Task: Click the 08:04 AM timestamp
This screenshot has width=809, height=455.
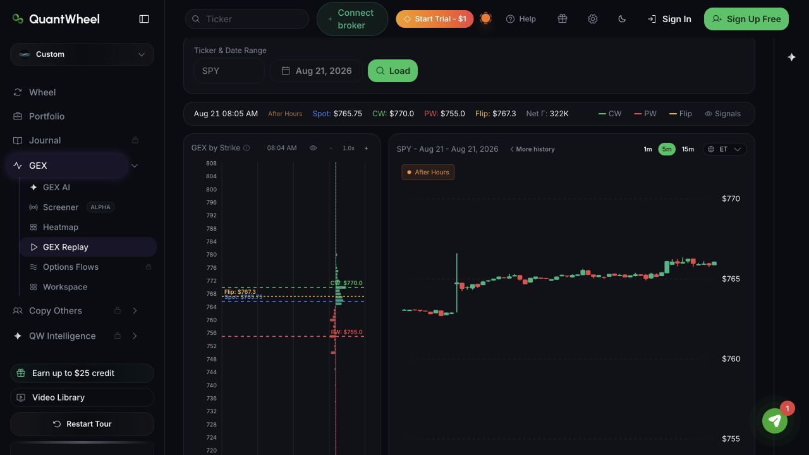Action: coord(282,148)
